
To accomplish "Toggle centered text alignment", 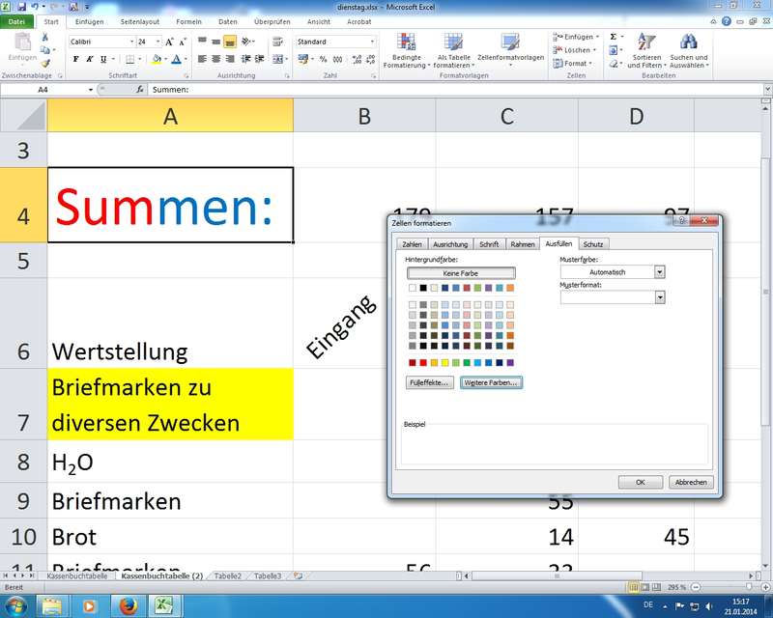I will pos(215,59).
